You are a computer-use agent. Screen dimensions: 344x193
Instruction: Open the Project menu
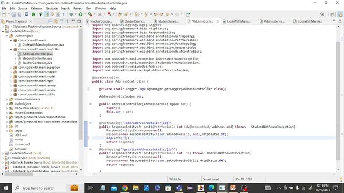[x=78, y=9]
